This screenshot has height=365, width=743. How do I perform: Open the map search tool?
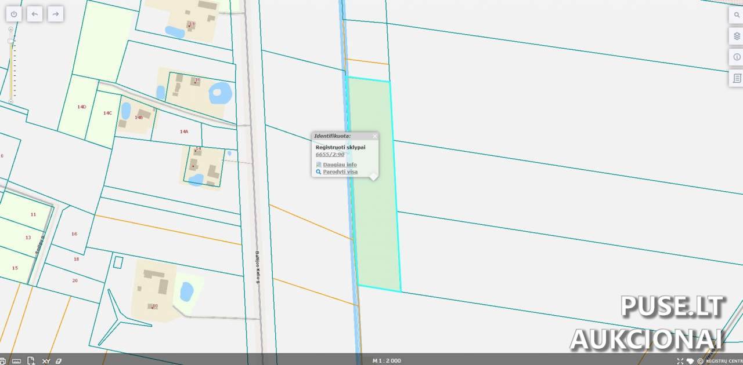coord(737,15)
